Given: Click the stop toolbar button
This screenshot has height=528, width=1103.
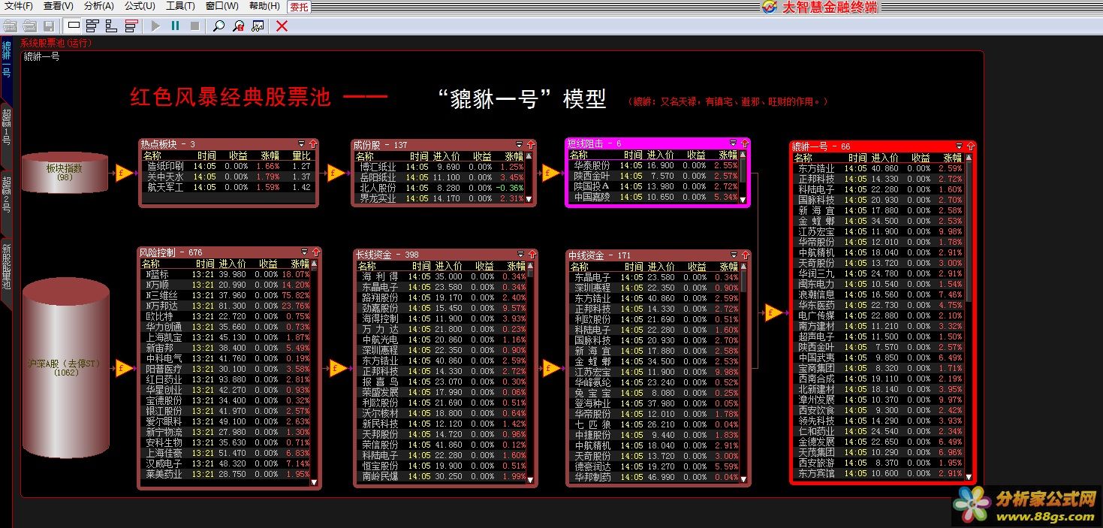Looking at the screenshot, I should click(x=194, y=26).
